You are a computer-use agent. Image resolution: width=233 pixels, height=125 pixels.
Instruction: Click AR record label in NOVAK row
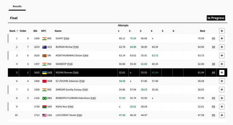coord(213,73)
